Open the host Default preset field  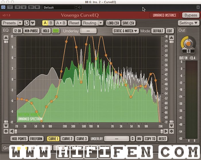[x=59, y=7]
